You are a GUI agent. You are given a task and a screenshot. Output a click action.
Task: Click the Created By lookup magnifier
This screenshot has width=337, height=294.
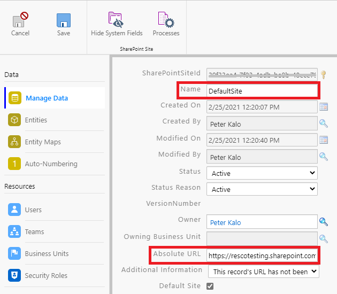click(324, 123)
